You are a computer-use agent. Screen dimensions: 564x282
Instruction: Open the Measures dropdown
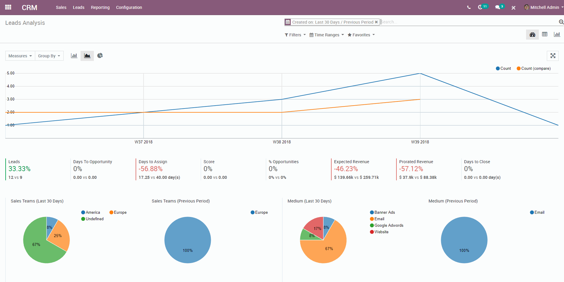pyautogui.click(x=20, y=56)
